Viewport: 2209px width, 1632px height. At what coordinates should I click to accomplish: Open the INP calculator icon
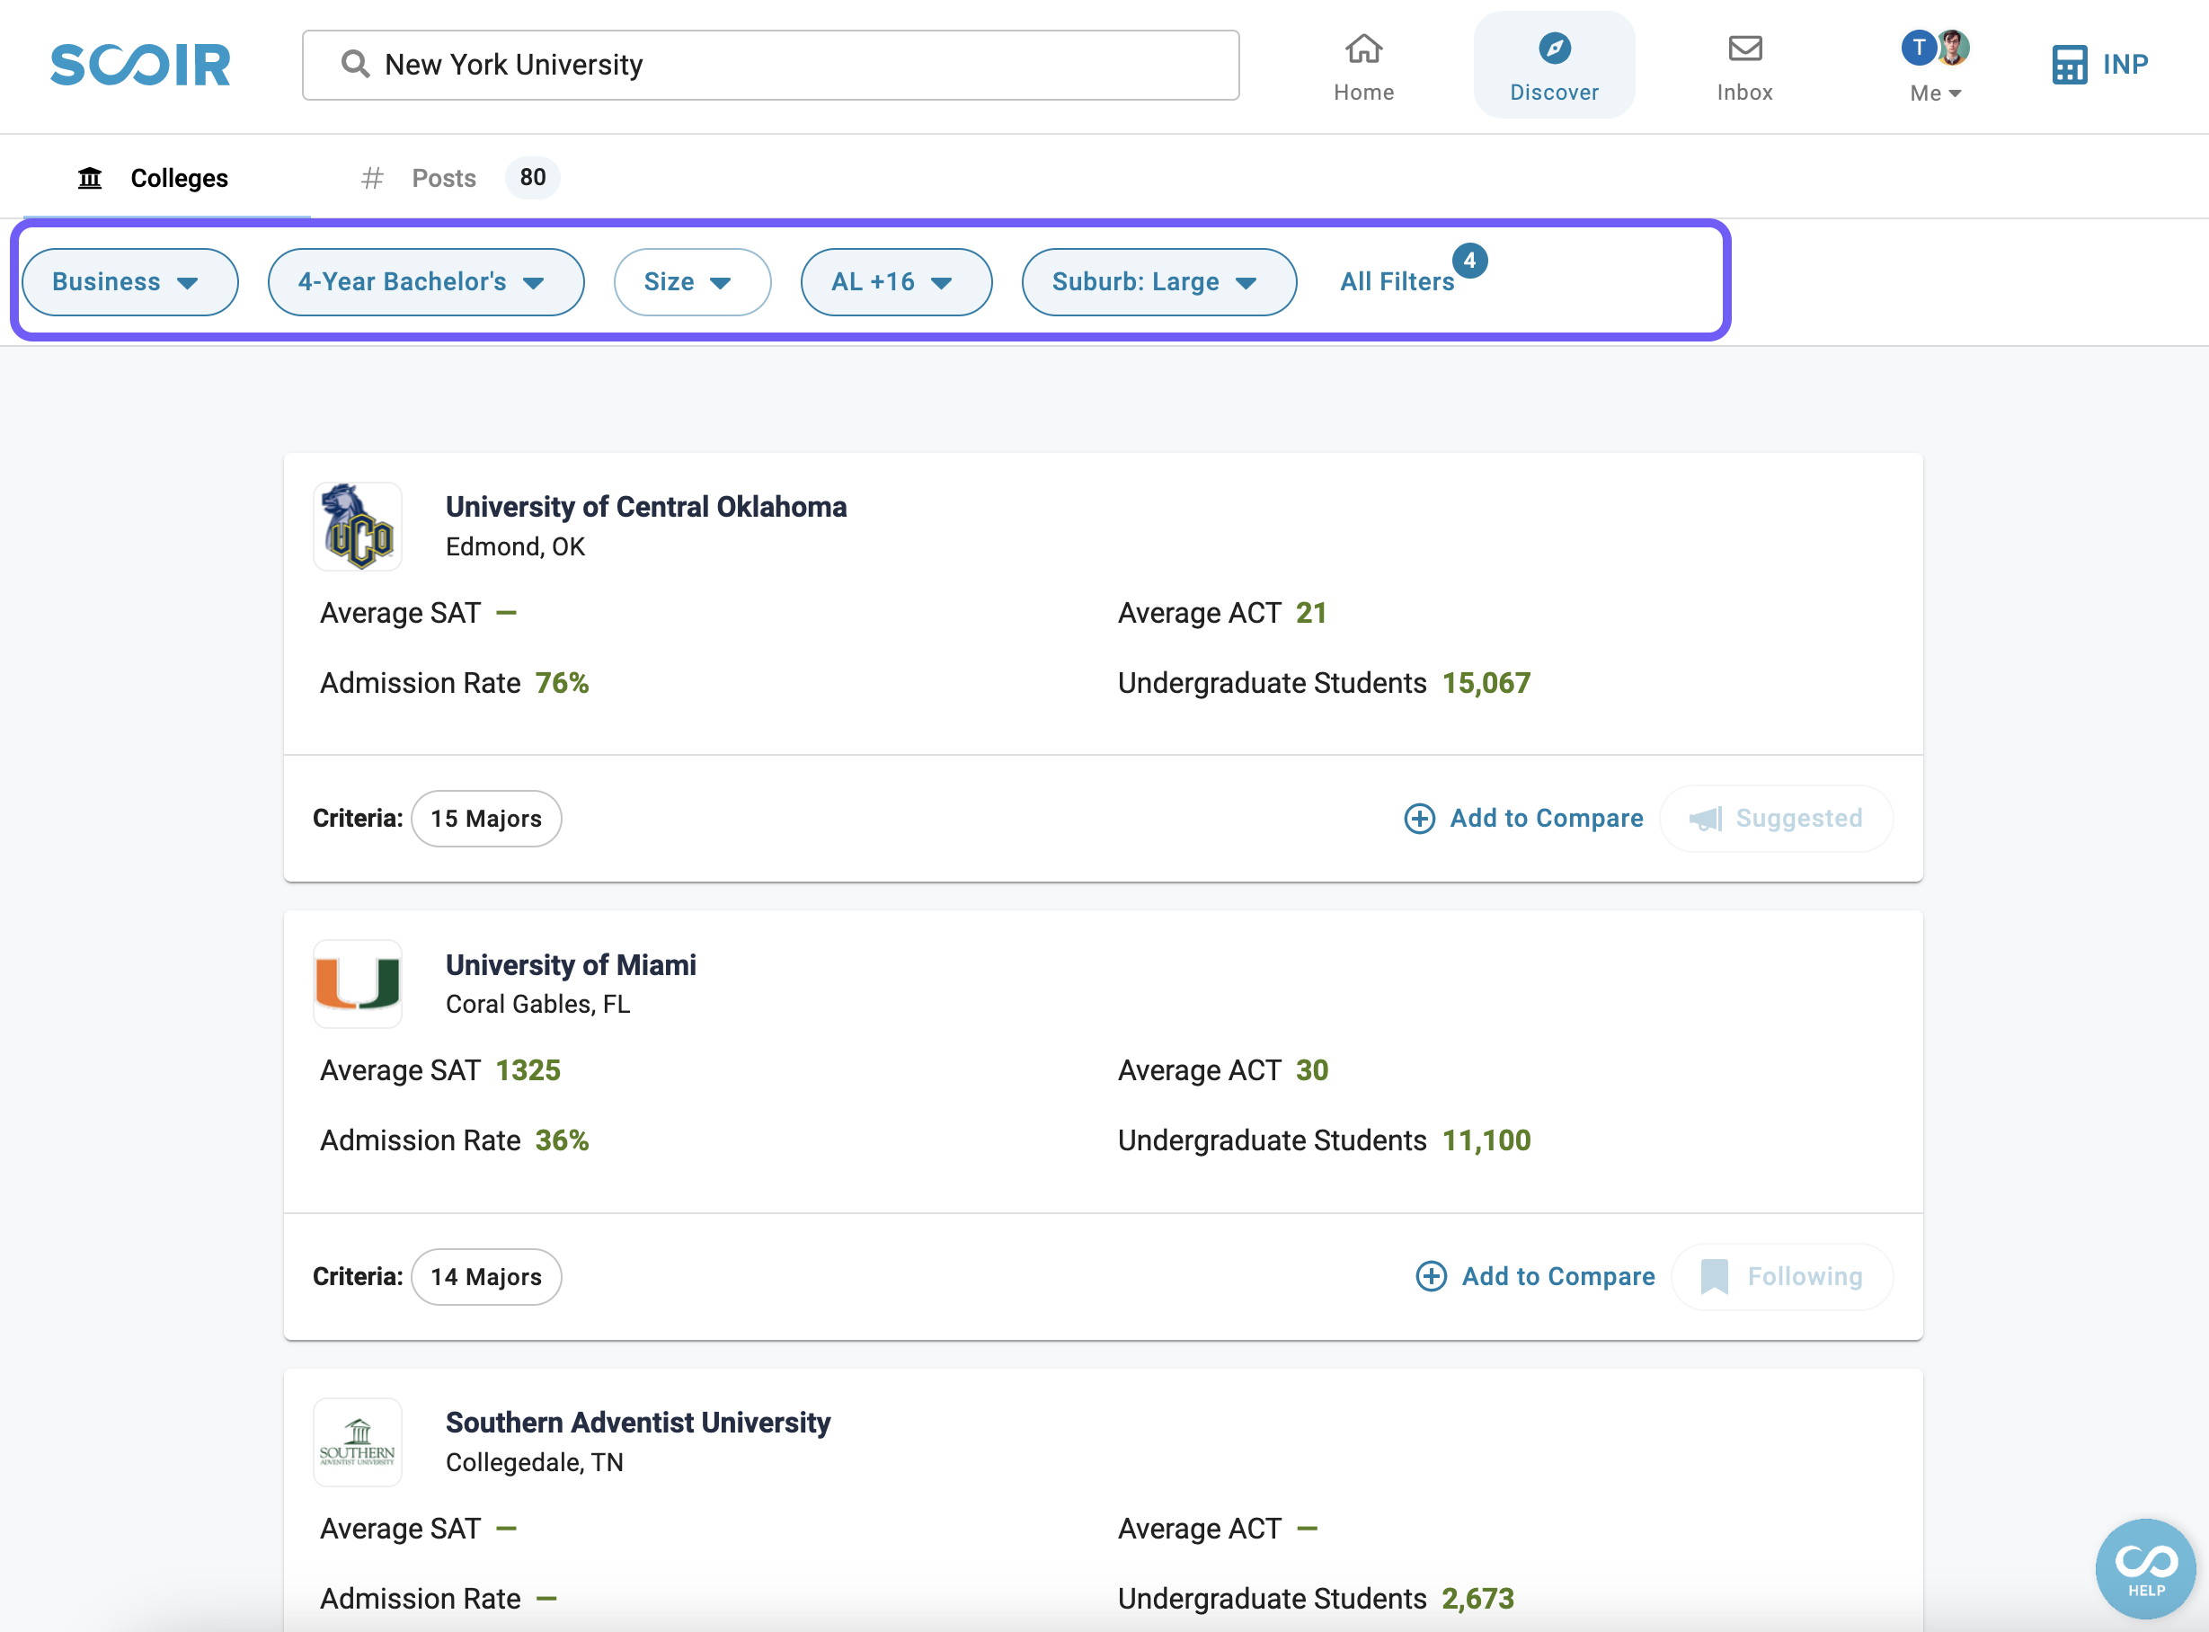tap(2069, 64)
